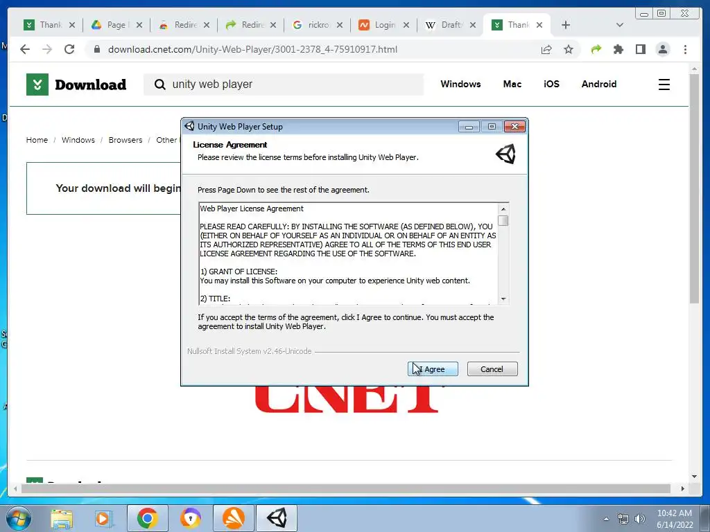Open Windows category in site nav
The image size is (710, 532).
click(x=460, y=84)
